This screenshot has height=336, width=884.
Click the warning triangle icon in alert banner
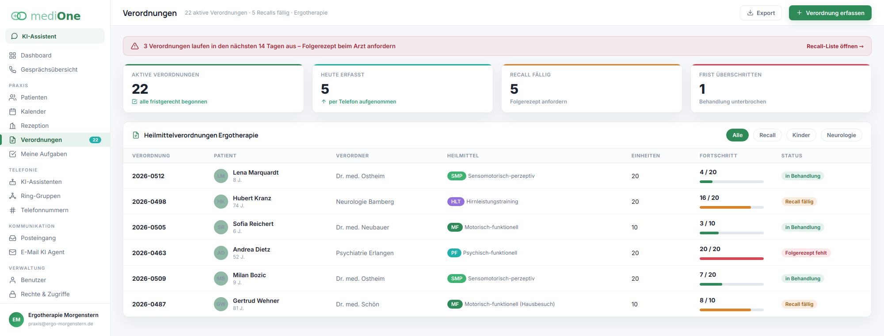[x=135, y=46]
